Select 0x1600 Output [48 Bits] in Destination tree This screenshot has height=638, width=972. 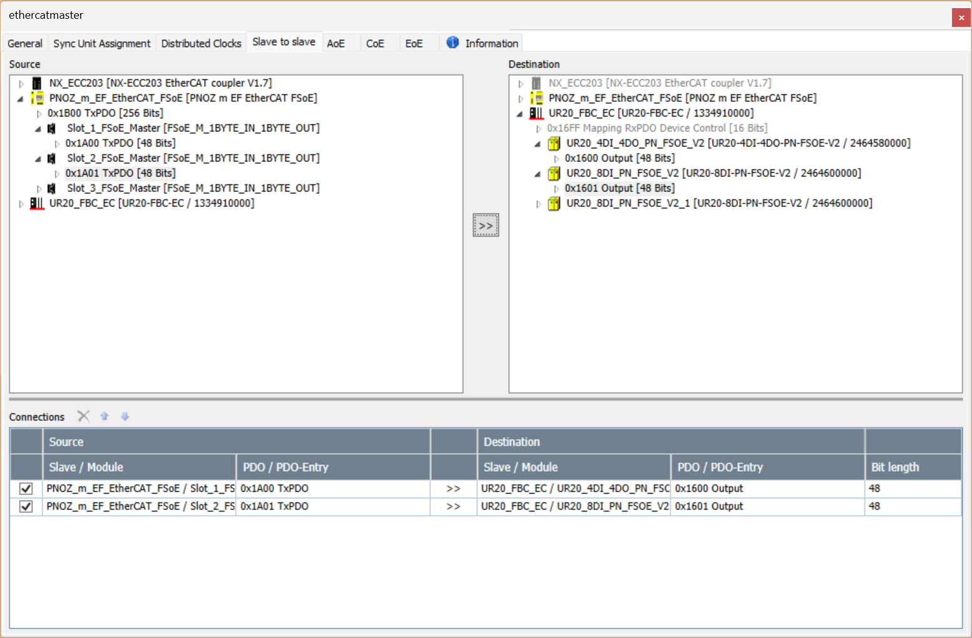tap(620, 158)
